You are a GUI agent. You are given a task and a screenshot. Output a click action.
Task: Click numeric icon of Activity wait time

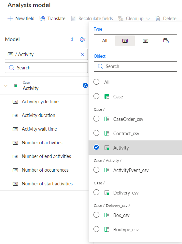(x=15, y=129)
